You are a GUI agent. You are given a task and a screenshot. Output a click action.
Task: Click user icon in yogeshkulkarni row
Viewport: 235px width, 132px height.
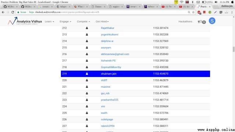point(87,34)
